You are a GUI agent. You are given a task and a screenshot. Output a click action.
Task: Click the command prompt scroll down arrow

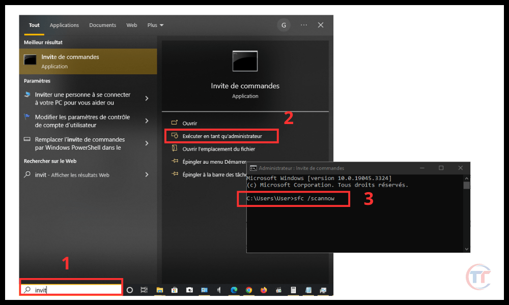(x=467, y=249)
